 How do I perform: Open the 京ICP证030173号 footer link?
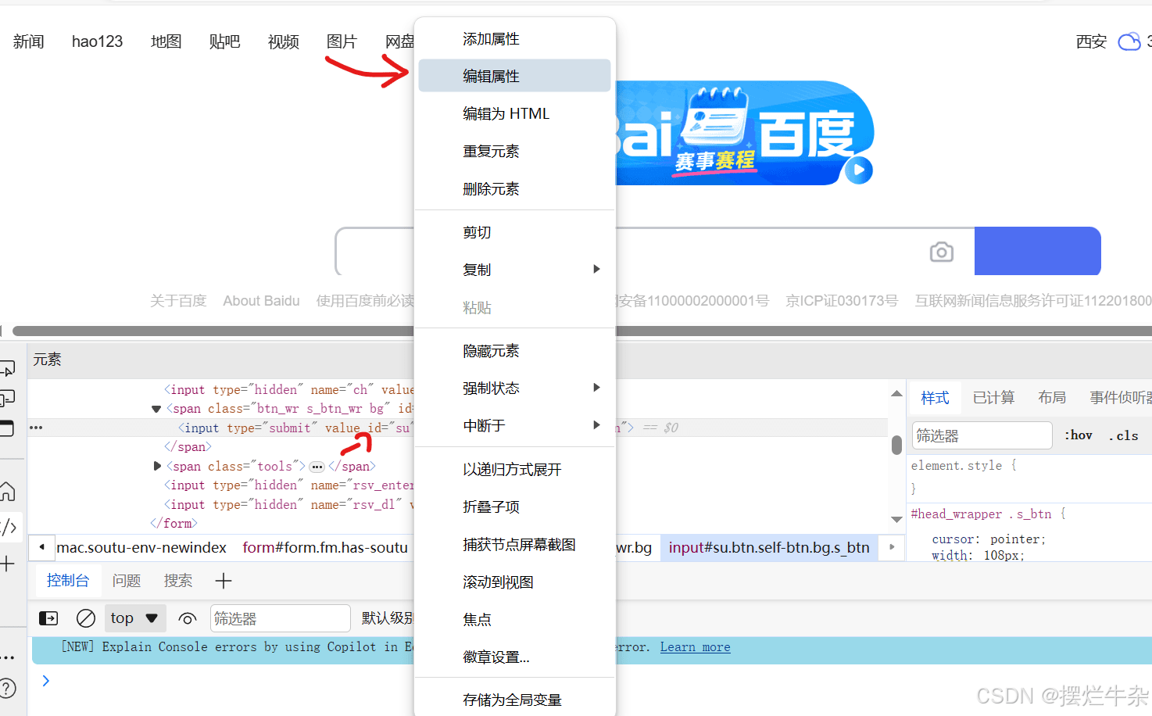842,301
